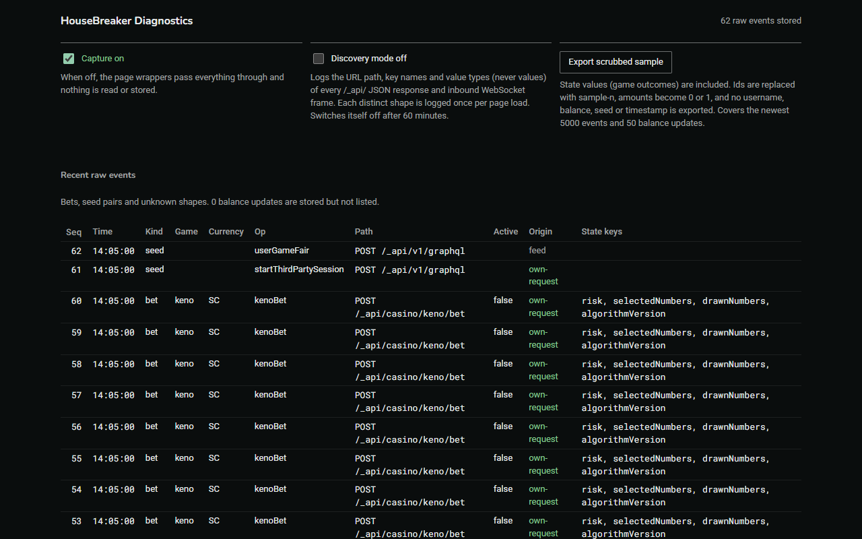Select the Origin column header

coord(540,232)
